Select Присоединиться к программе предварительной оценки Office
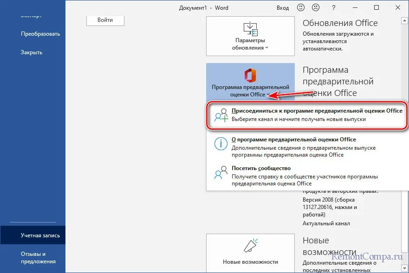The image size is (409, 273). 317,111
